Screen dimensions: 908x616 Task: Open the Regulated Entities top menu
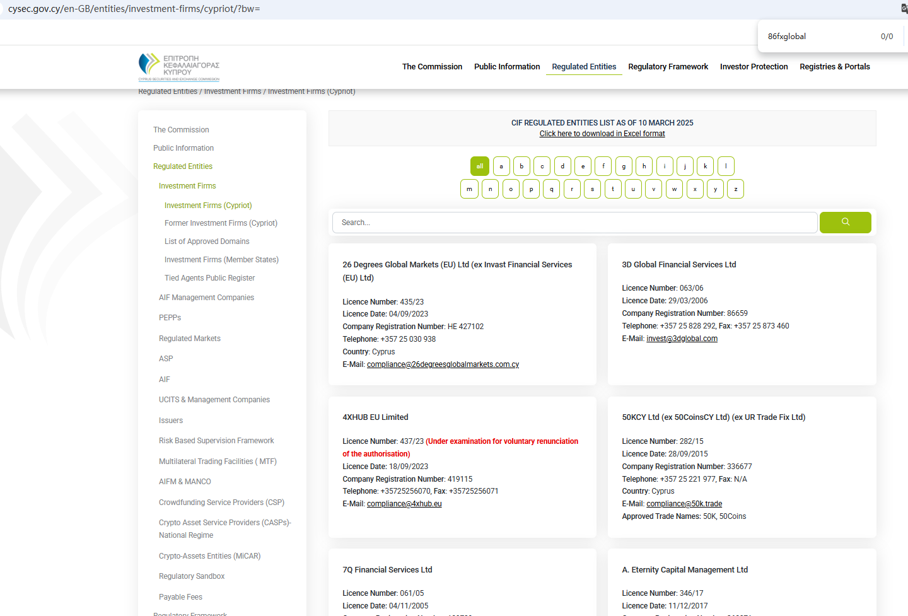[584, 67]
